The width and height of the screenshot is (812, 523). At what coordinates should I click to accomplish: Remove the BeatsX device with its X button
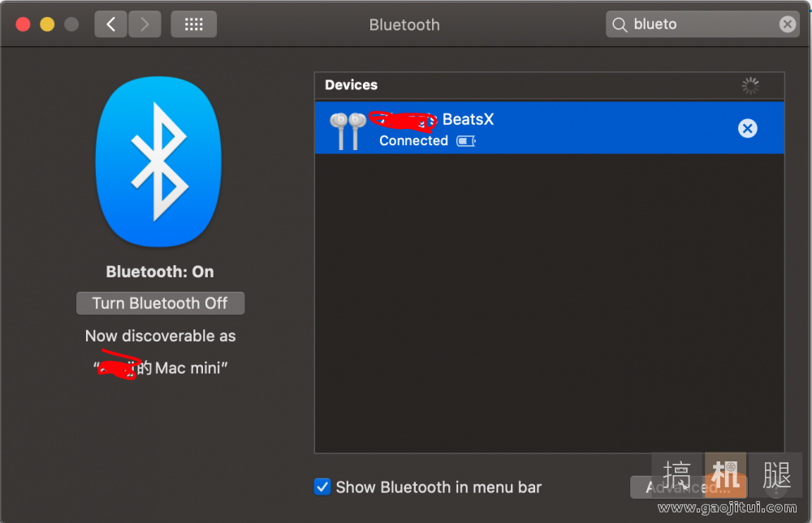pyautogui.click(x=747, y=128)
